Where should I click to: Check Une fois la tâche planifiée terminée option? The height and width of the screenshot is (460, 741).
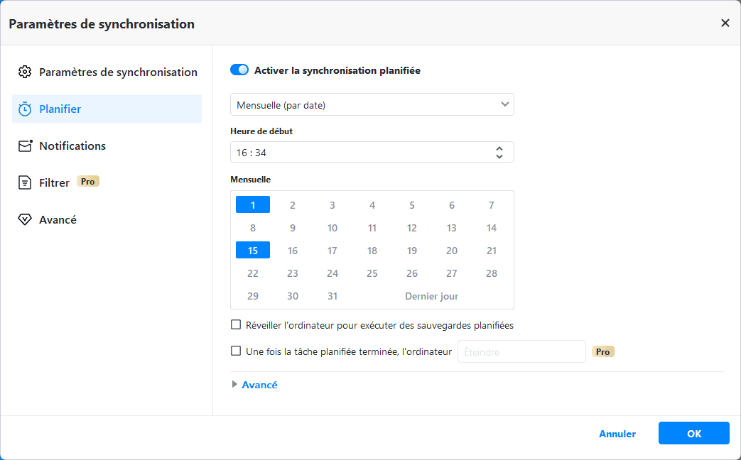coord(236,351)
